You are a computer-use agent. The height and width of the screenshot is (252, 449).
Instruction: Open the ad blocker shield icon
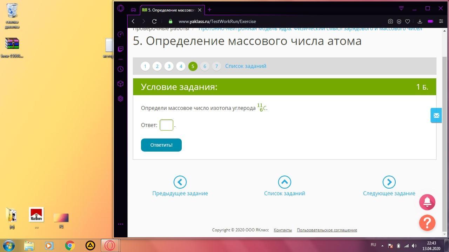399,21
